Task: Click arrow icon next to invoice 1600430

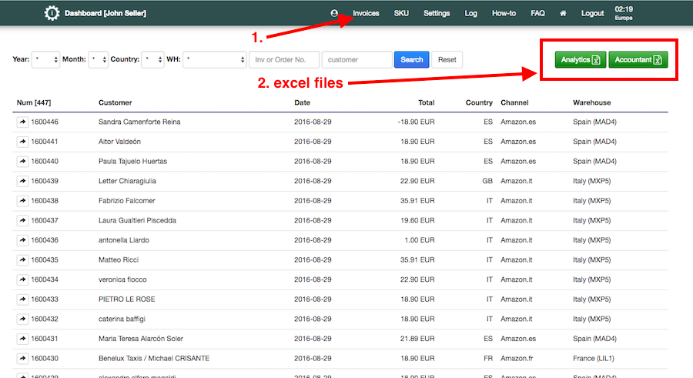Action: (22, 358)
